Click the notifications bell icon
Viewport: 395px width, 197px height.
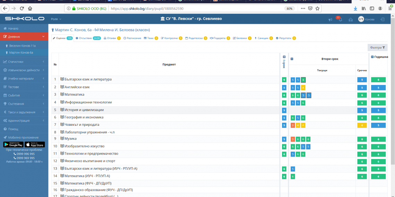(x=340, y=20)
